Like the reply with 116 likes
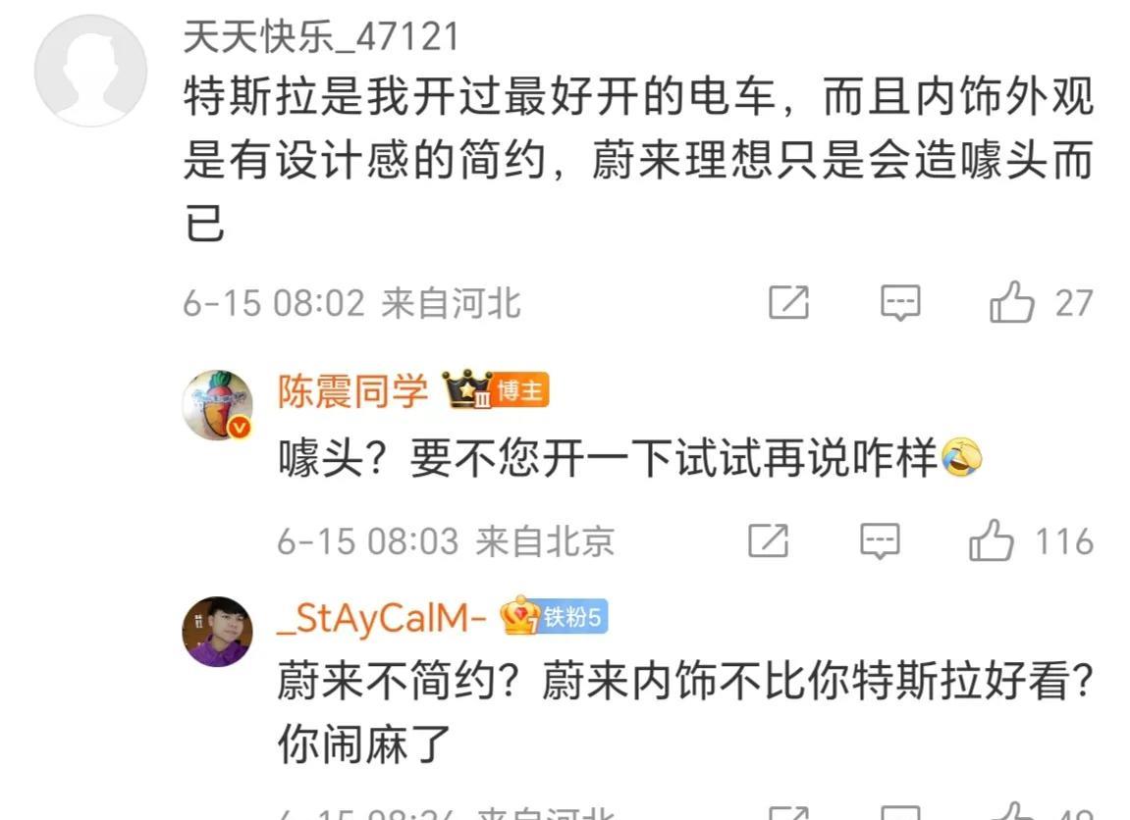Viewport: 1130px width, 820px height. pyautogui.click(x=992, y=539)
